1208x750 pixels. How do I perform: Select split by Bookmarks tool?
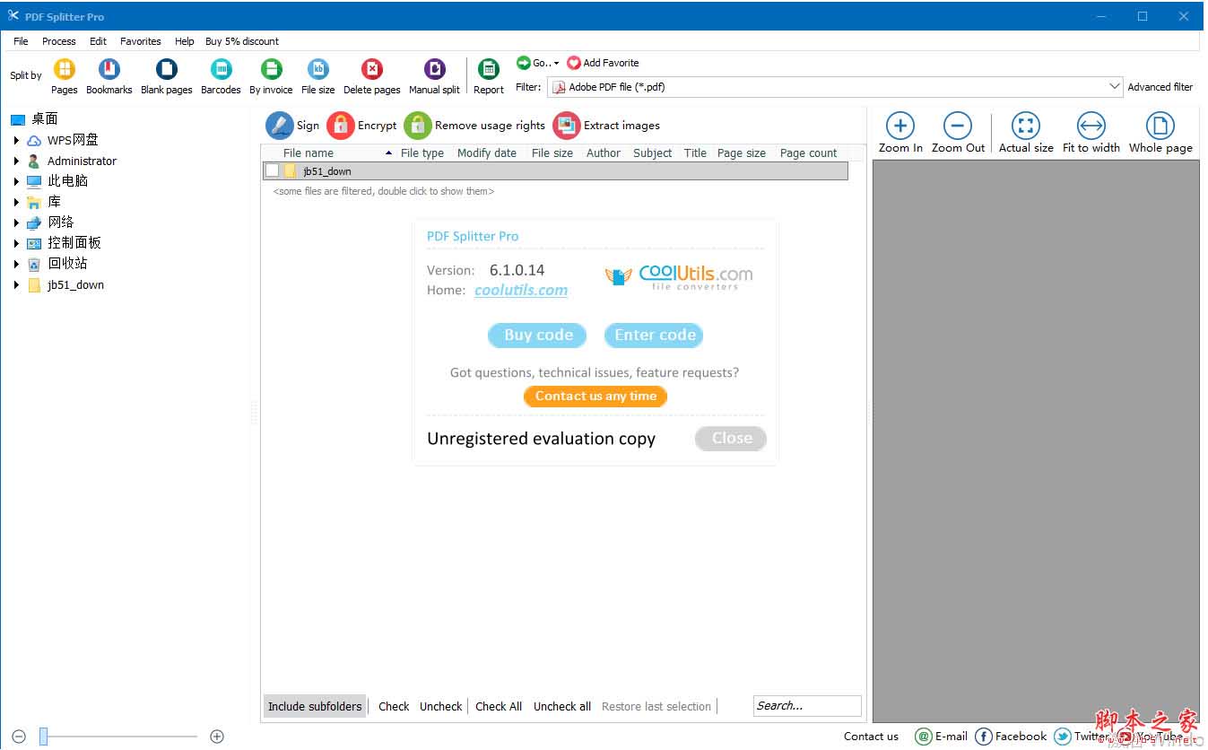click(109, 70)
